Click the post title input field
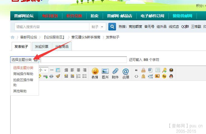The image size is (206, 134). click(84, 60)
